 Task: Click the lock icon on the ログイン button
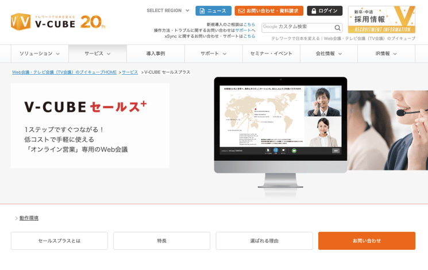coord(314,11)
